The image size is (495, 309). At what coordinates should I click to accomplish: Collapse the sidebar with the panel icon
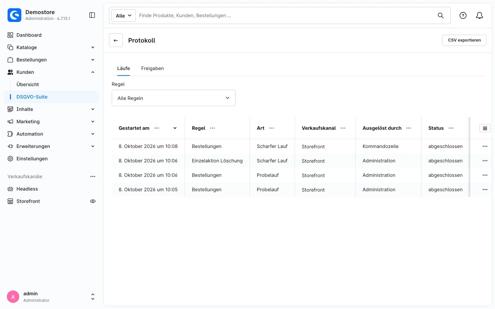point(92,15)
